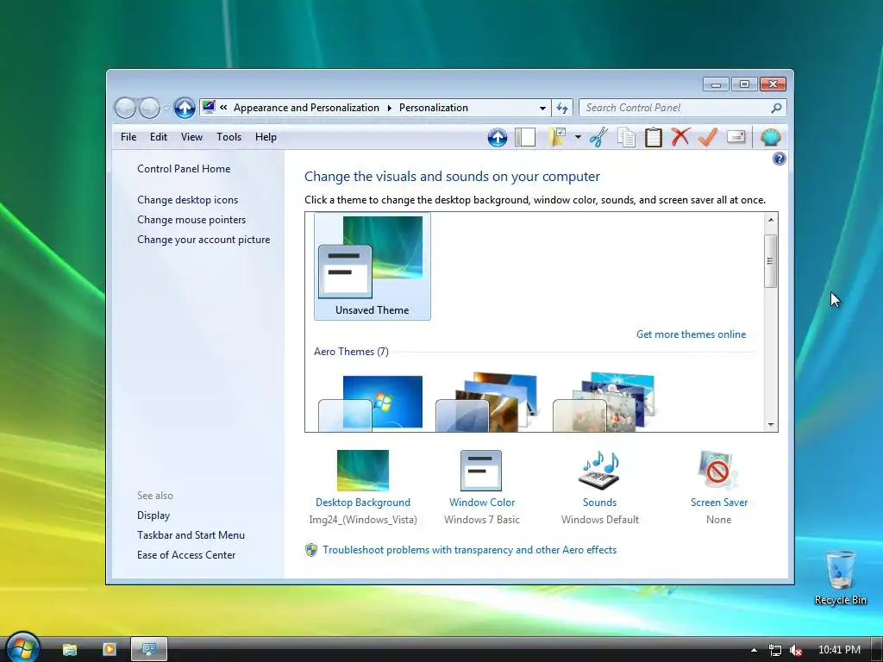Open dropdown arrow next to folder options icon
This screenshot has height=662, width=883.
click(x=578, y=137)
